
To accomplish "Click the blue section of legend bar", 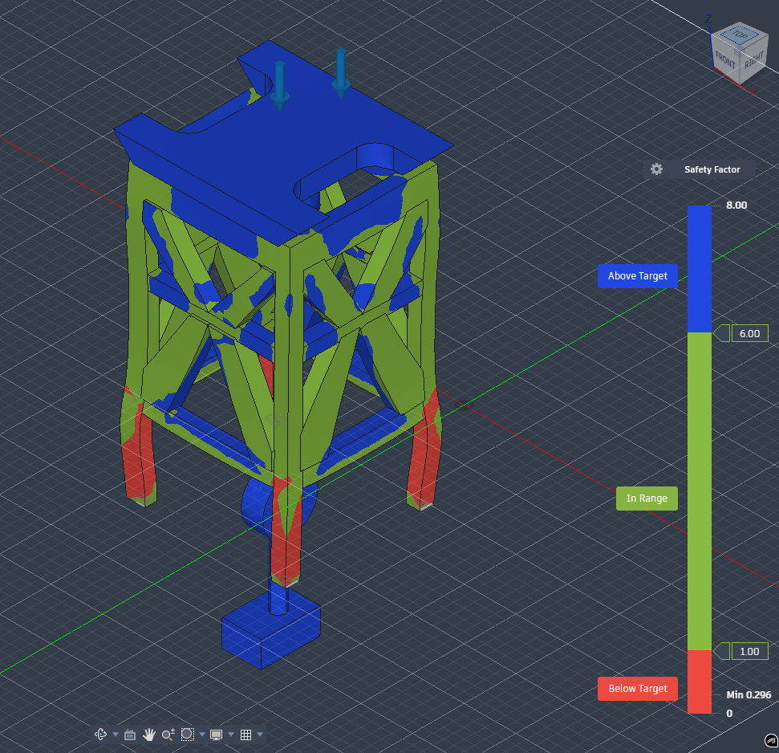I will 700,269.
